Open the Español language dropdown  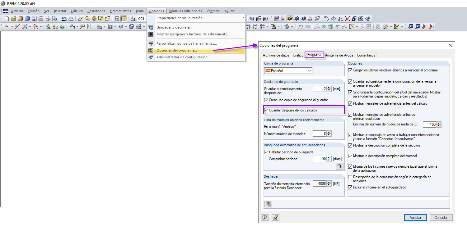coord(288,71)
